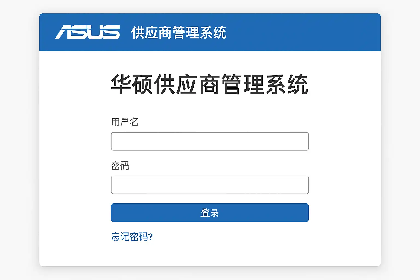Open the 忘记密码? link
This screenshot has width=420, height=280.
tap(132, 237)
